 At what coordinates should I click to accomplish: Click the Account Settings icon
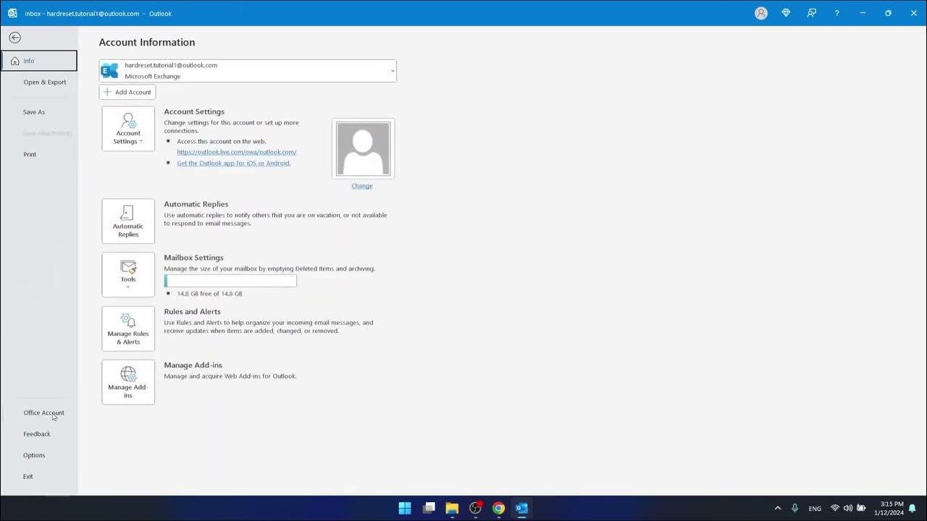pyautogui.click(x=127, y=123)
